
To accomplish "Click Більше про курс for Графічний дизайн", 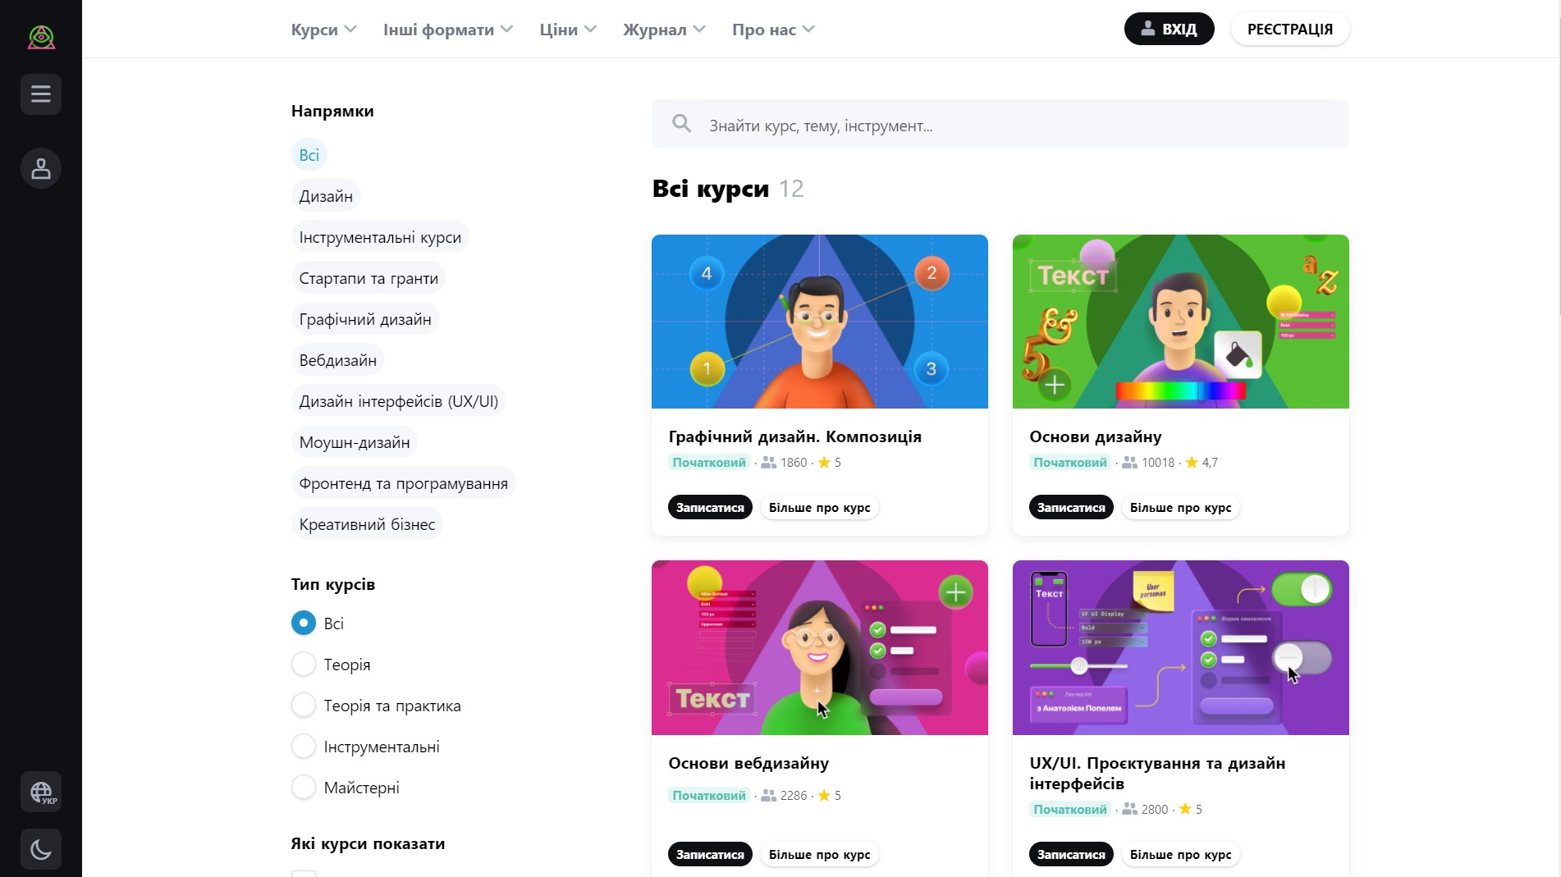I will [819, 508].
